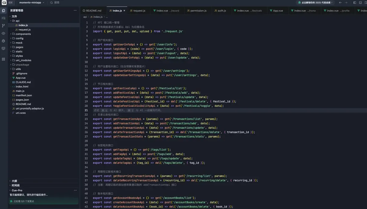Open the 资源管理器 more actions ellipsis

75,10
